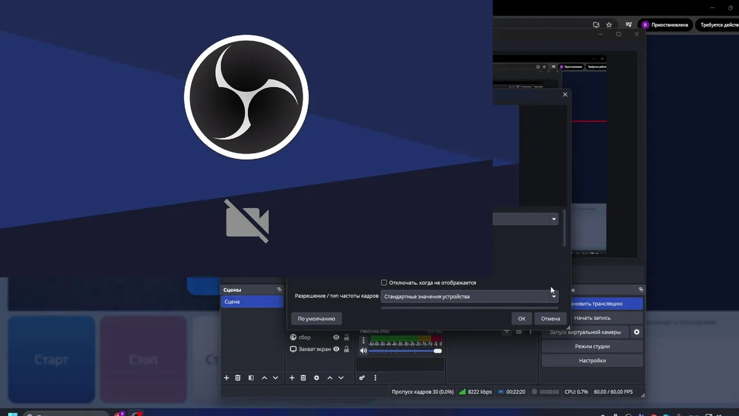Screen dimensions: 739x416
Task: Open the browser taskbar icon with the purple badge
Action: pos(120,414)
